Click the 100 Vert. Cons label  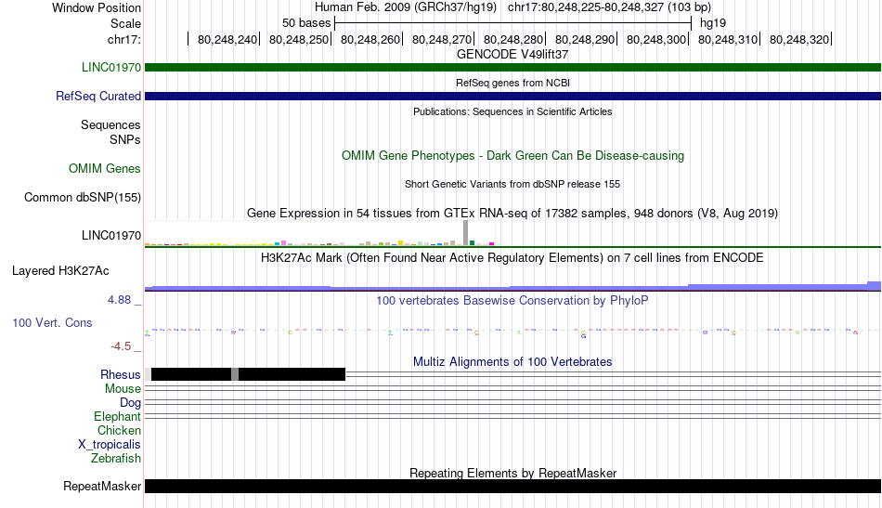(x=52, y=323)
